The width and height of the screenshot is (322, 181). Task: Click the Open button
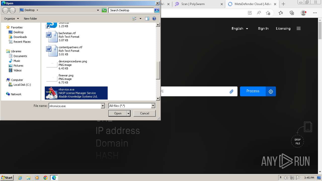pyautogui.click(x=118, y=113)
